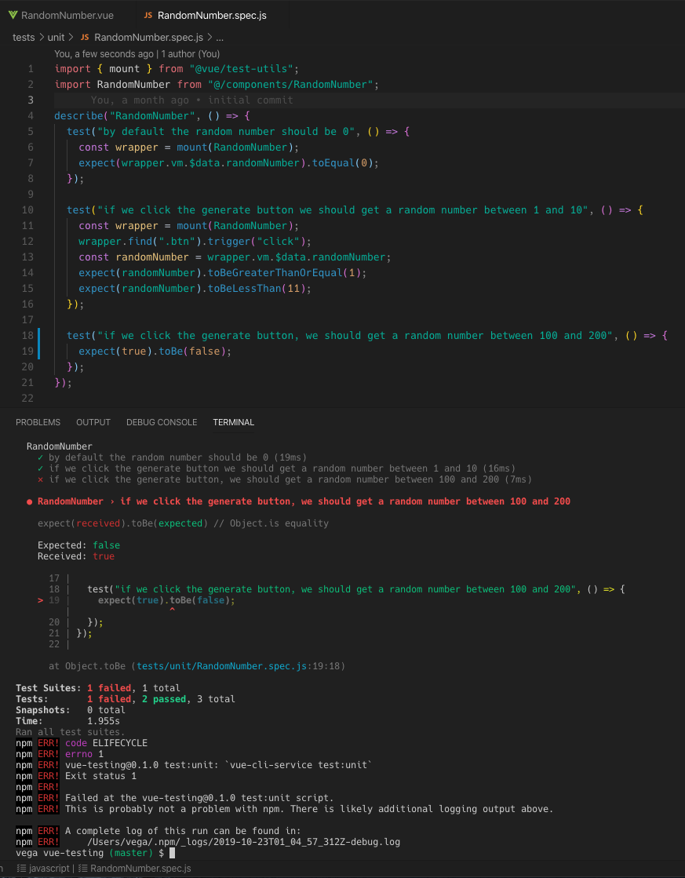Select the TERMINAL panel tab

coord(233,422)
